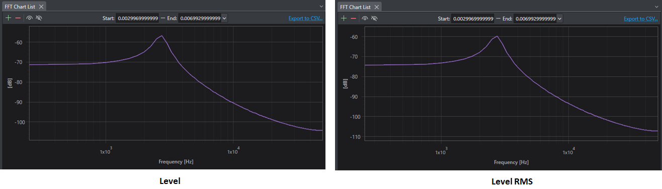The width and height of the screenshot is (662, 189).
Task: Remove chart with red minus in Level panel
Action: tap(18, 18)
